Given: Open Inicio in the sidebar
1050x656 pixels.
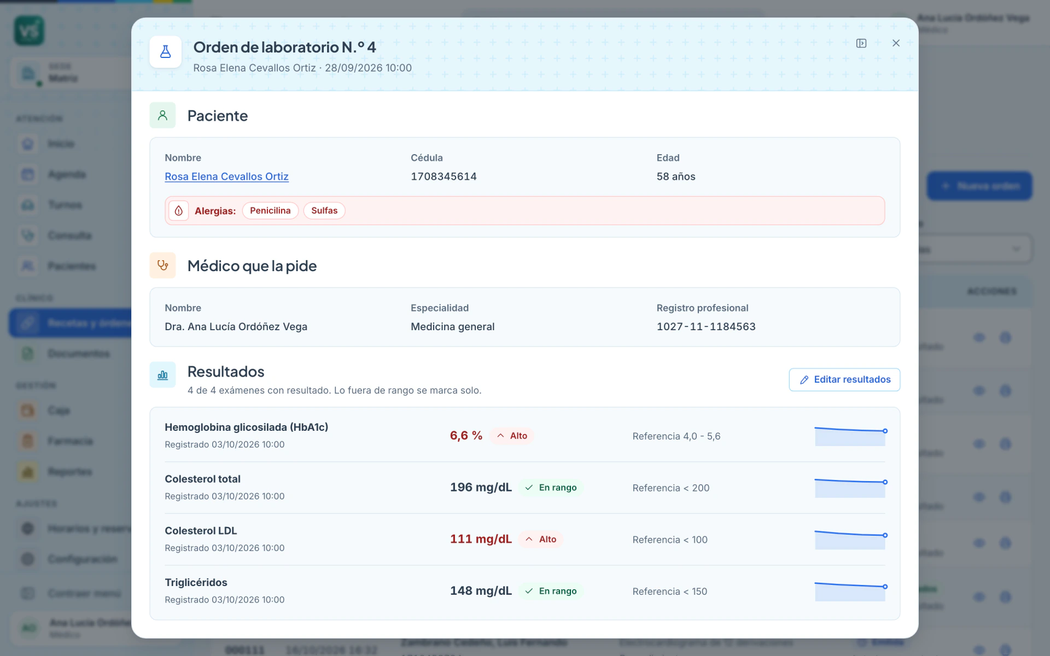Looking at the screenshot, I should pyautogui.click(x=70, y=144).
